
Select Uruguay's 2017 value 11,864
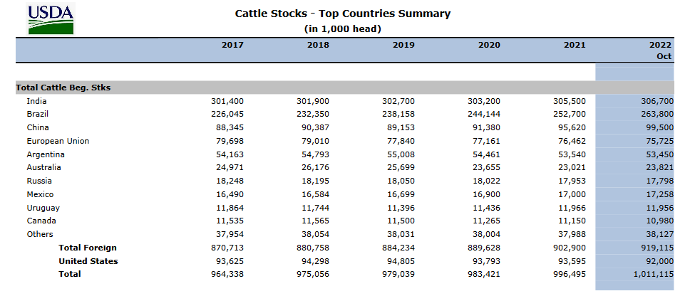[230, 208]
